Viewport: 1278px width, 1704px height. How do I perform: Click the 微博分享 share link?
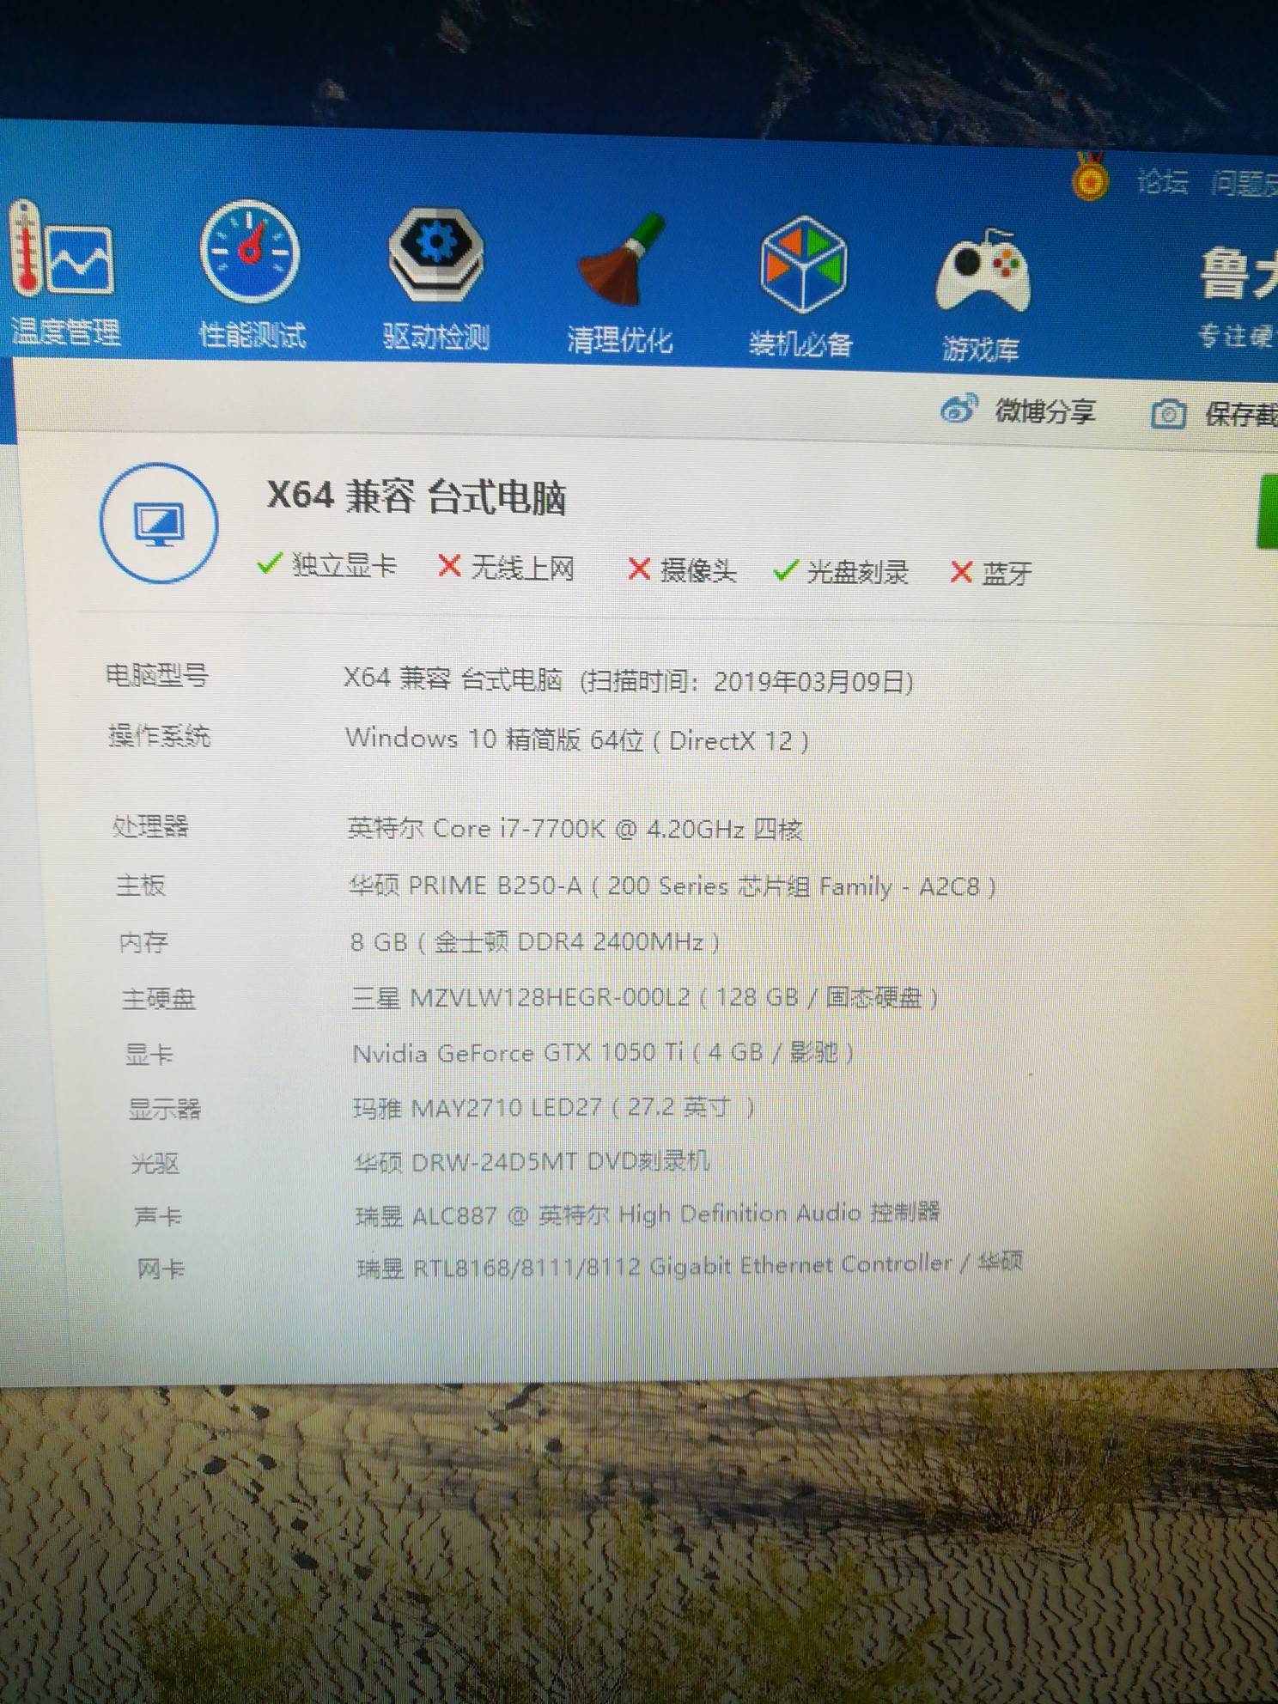pos(1045,411)
